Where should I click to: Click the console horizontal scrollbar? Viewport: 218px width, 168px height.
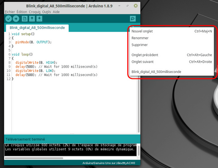pyautogui.click(x=34, y=158)
